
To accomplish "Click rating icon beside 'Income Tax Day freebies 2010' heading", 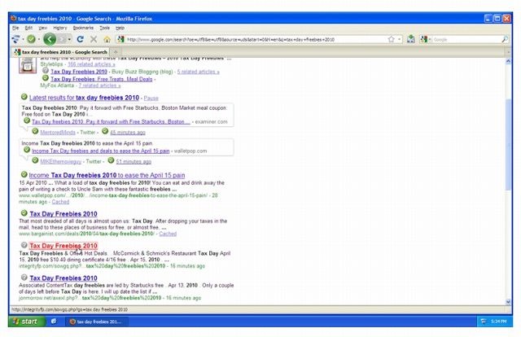I will click(x=24, y=174).
